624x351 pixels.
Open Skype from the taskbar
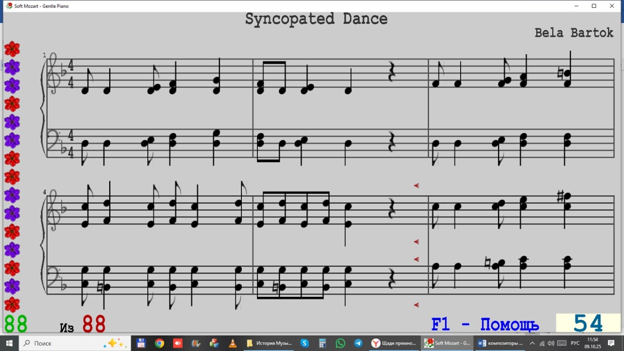pos(305,343)
